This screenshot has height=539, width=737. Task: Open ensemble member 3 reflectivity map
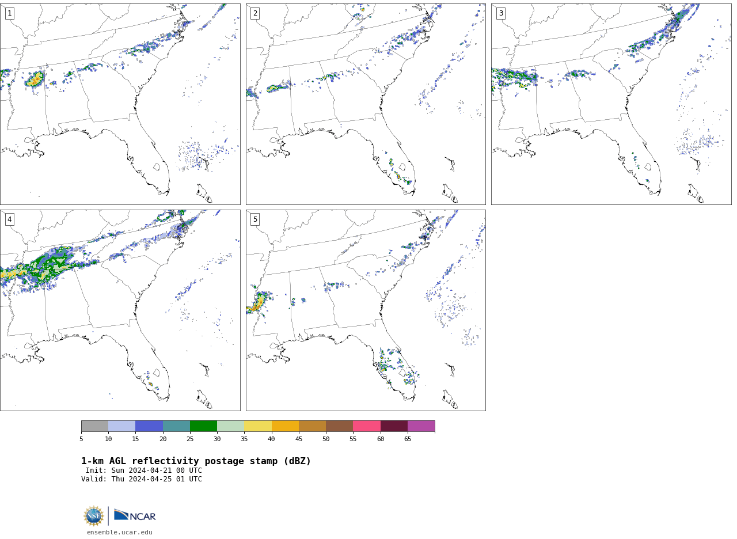(x=611, y=104)
